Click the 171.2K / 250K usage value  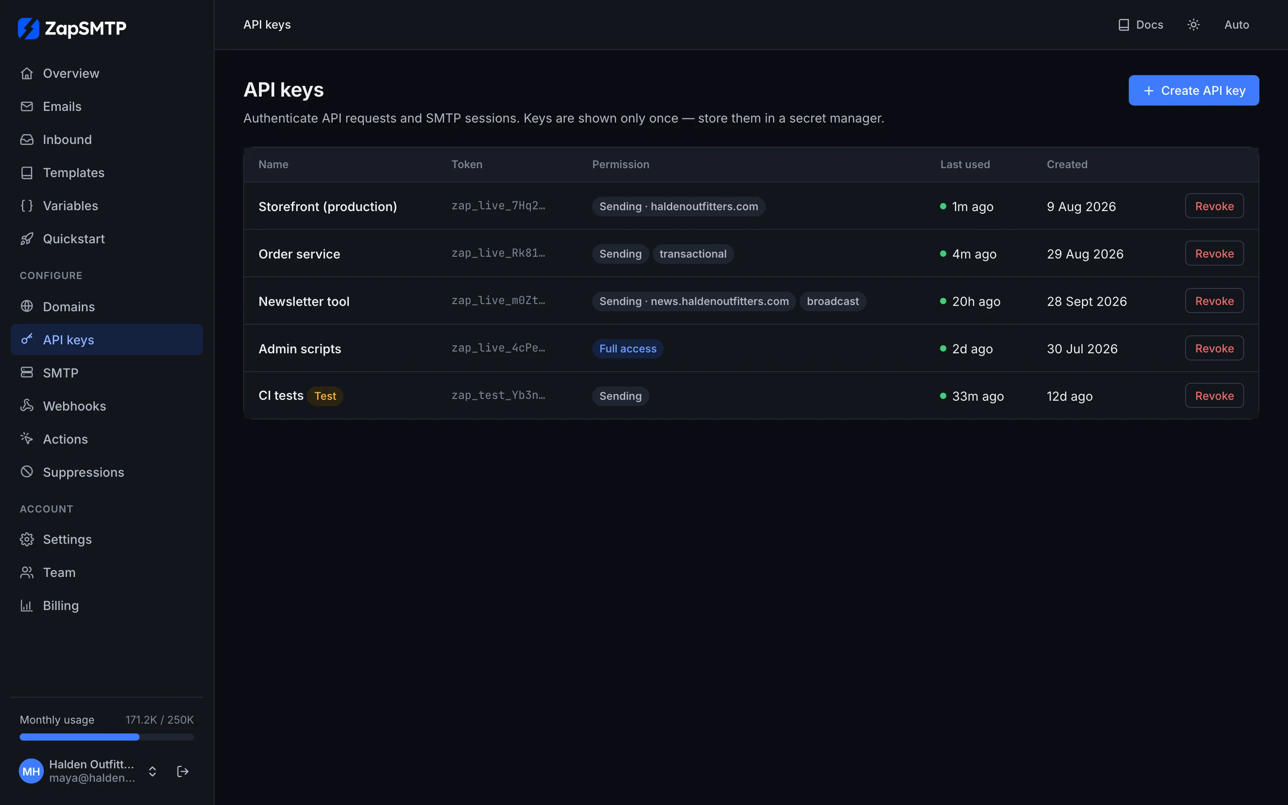160,720
